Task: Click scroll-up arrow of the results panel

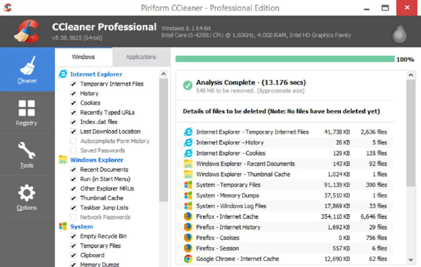Action: click(x=411, y=75)
